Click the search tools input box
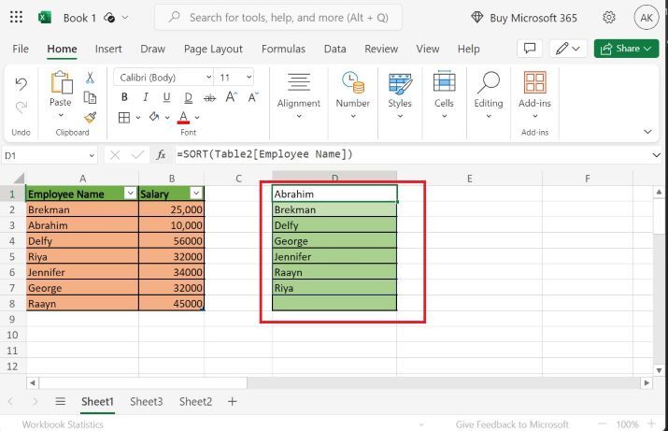668x431 pixels. click(278, 18)
